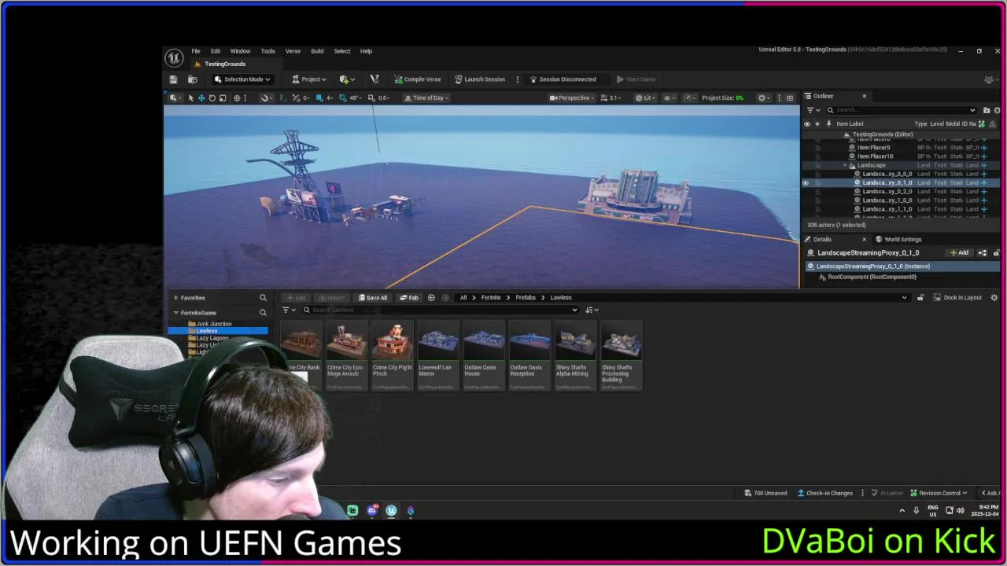Open the Build menu

(x=317, y=51)
